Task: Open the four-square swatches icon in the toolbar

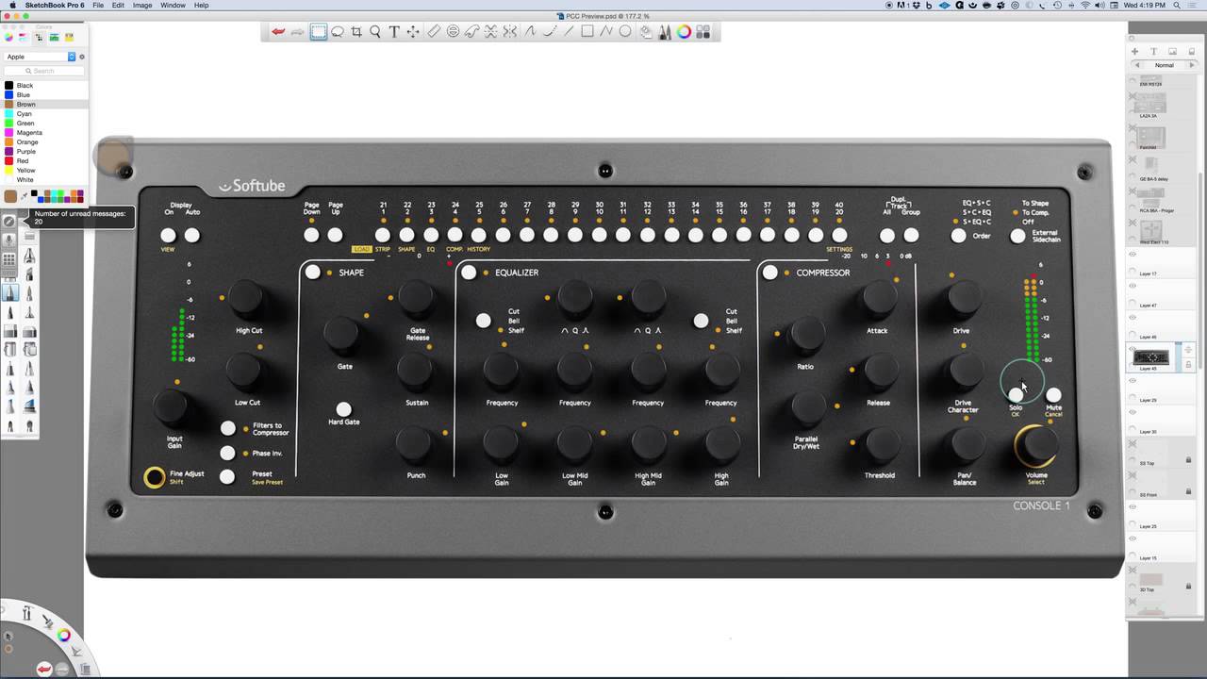Action: [703, 32]
